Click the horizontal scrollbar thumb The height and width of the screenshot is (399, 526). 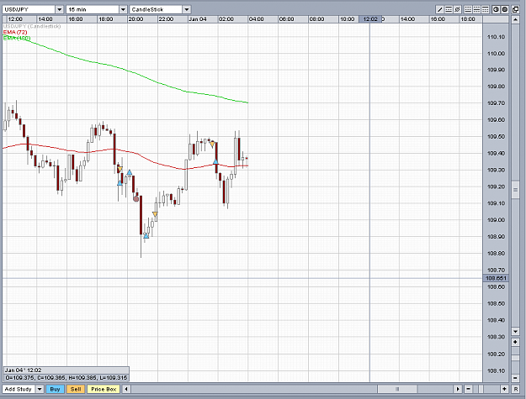coord(397,389)
